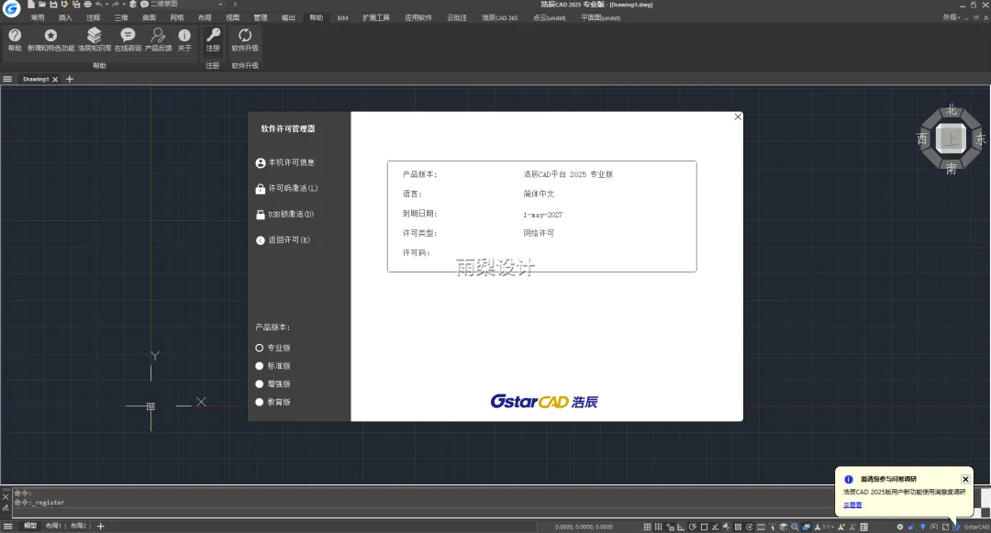Image resolution: width=991 pixels, height=533 pixels.
Task: Click the New file icon in quick access
Action: (x=31, y=4)
